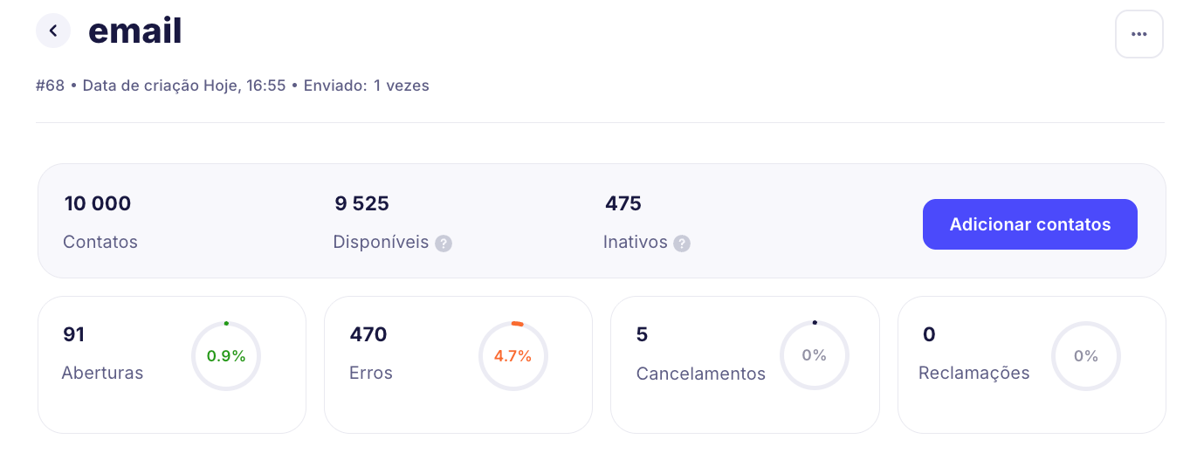The width and height of the screenshot is (1197, 453).
Task: Go back using the arrow beside email
Action: point(53,31)
